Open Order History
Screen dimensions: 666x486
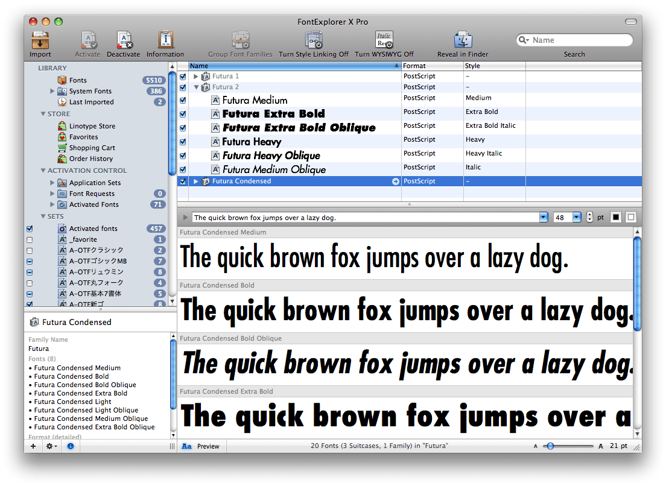click(91, 159)
